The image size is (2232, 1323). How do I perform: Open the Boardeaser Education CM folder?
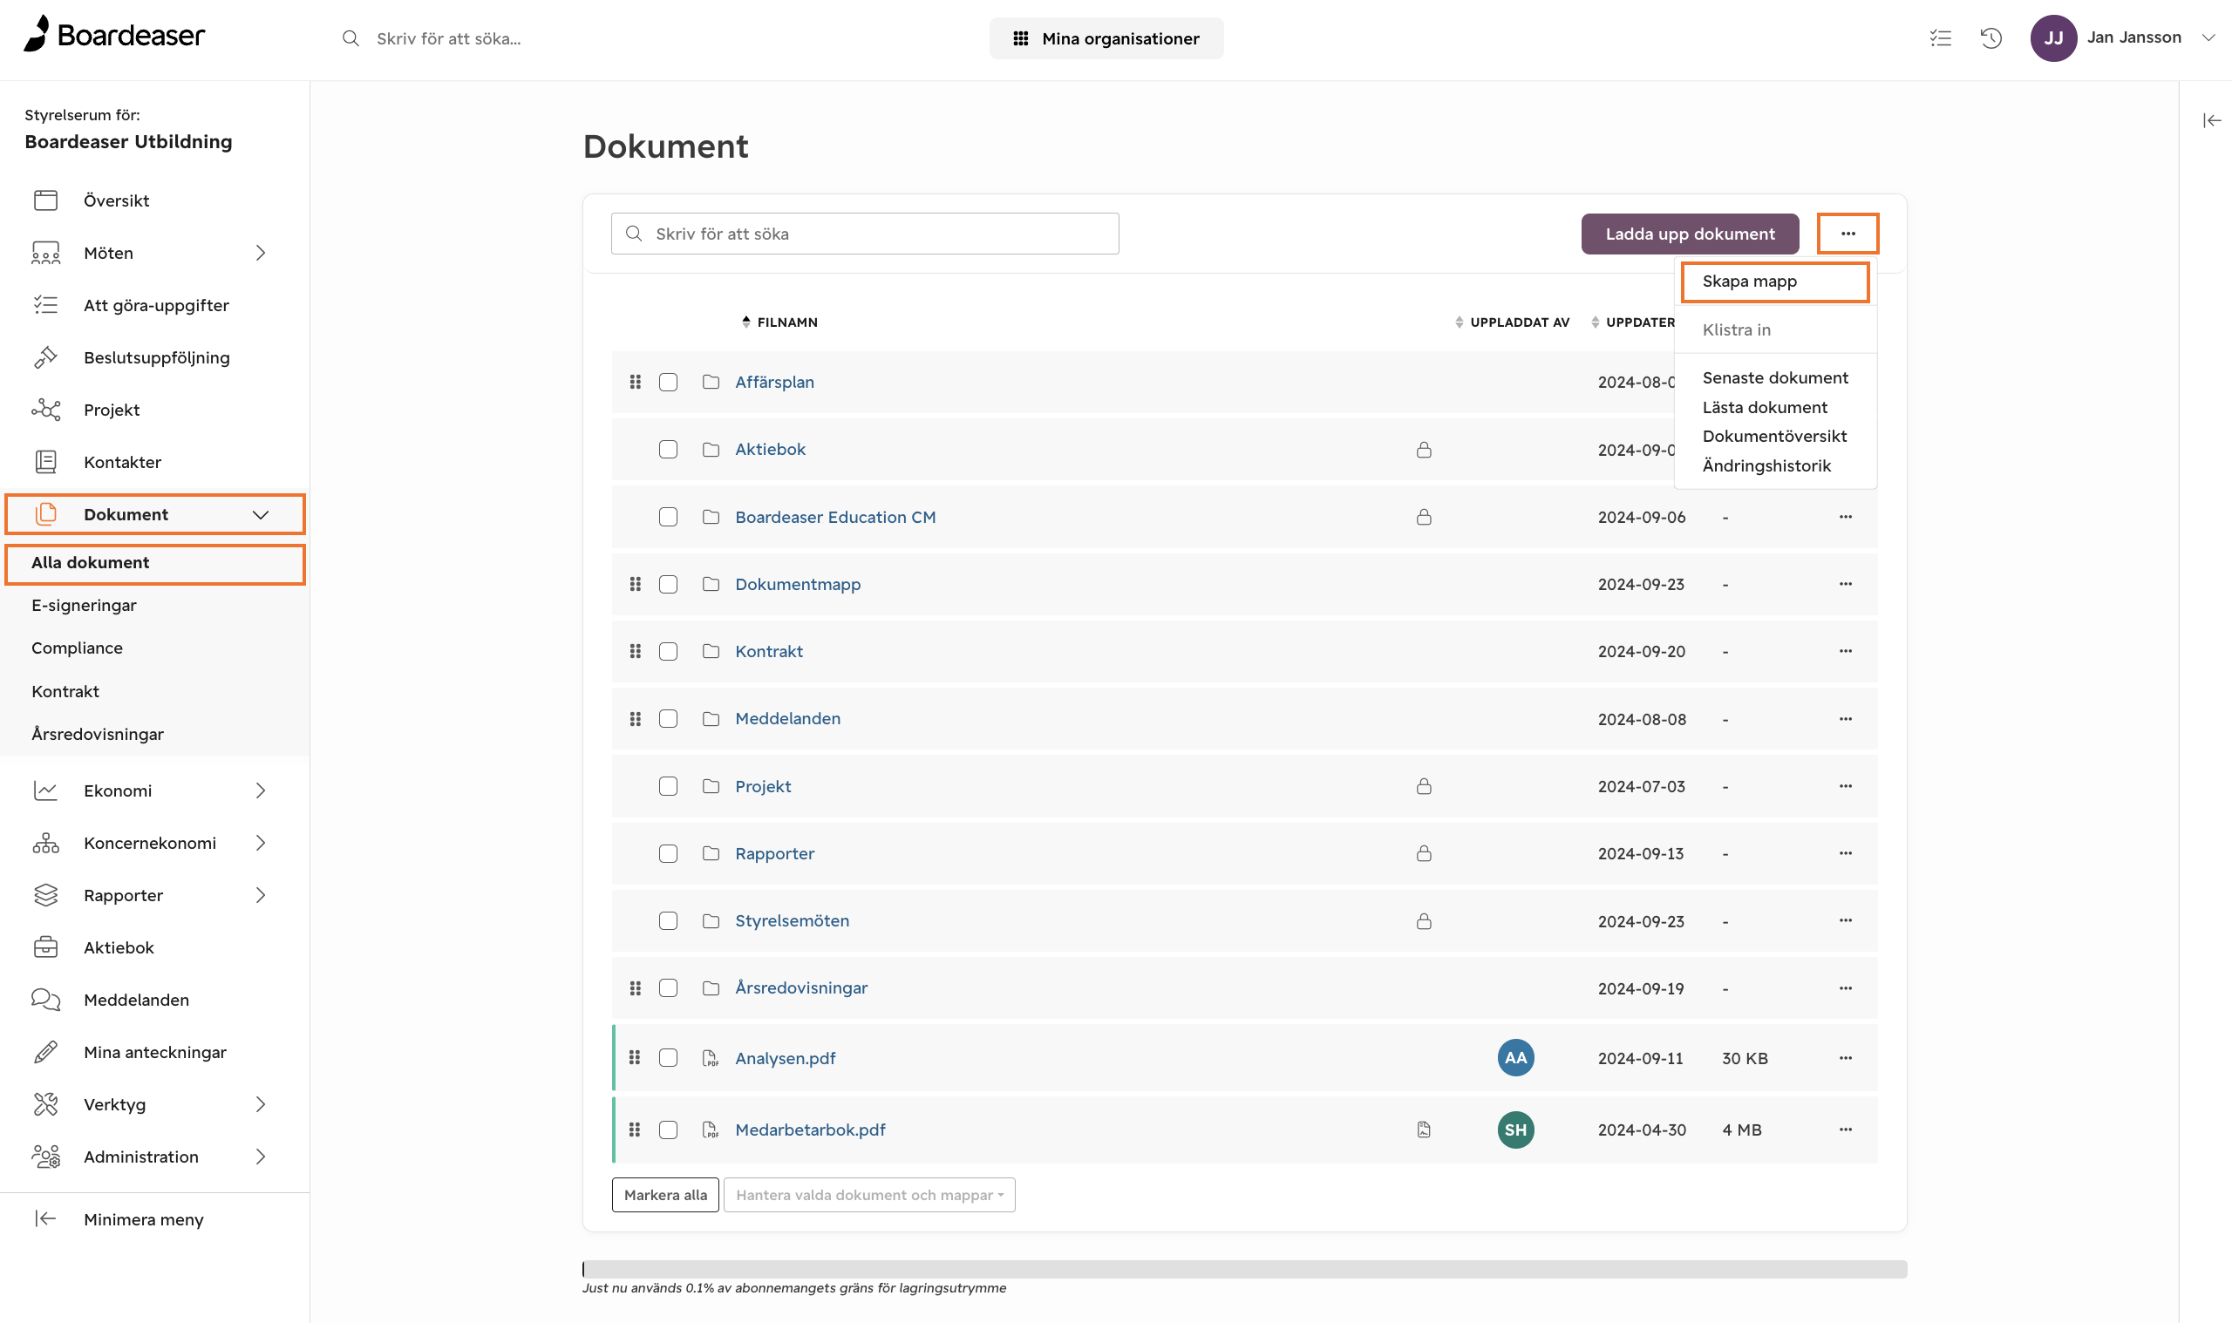pyautogui.click(x=834, y=517)
